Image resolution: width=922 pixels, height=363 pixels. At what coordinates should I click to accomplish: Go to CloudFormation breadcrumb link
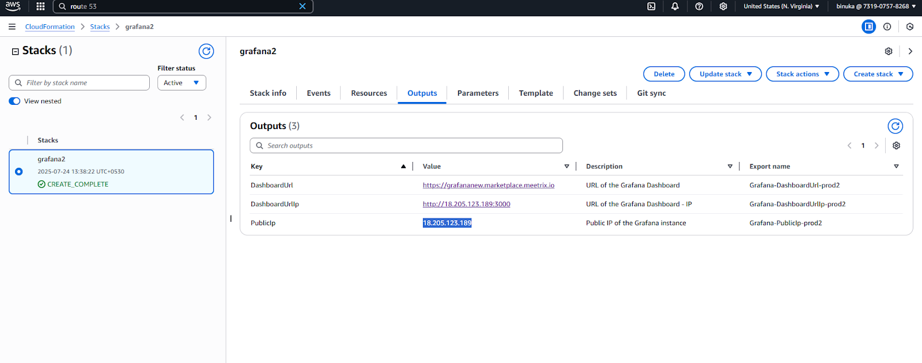(50, 27)
